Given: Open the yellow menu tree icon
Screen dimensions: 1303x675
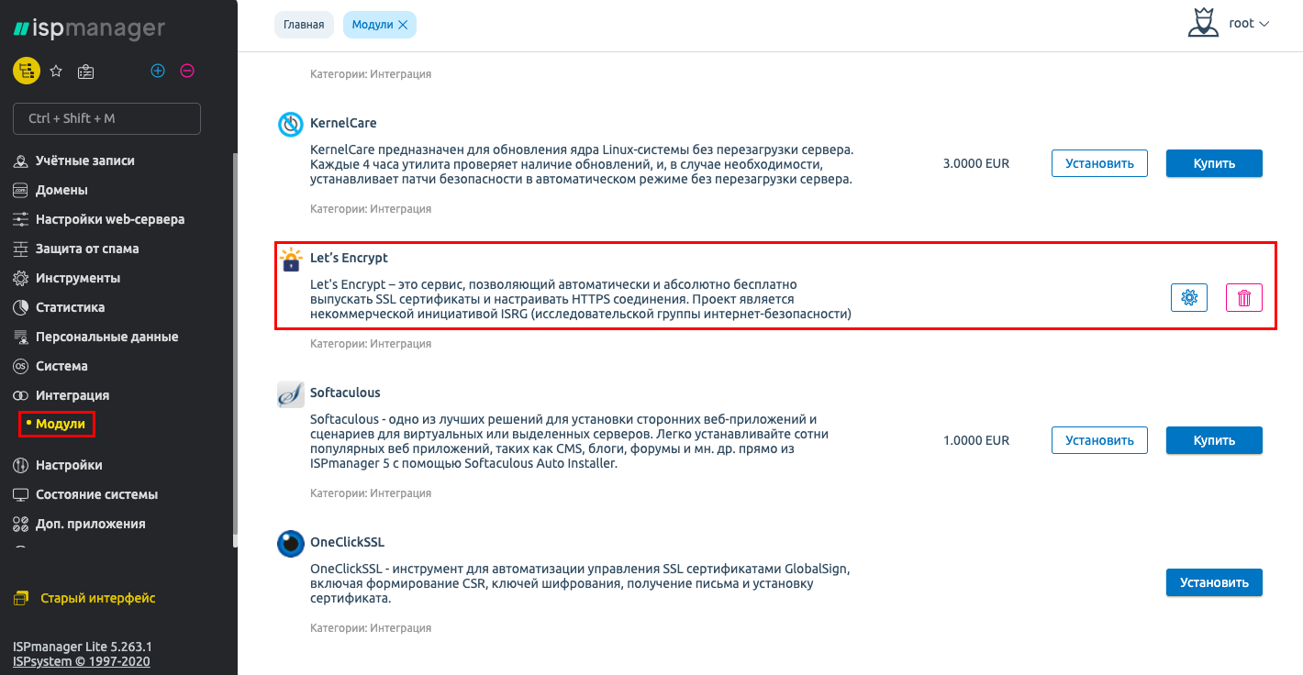Looking at the screenshot, I should click(x=26, y=71).
